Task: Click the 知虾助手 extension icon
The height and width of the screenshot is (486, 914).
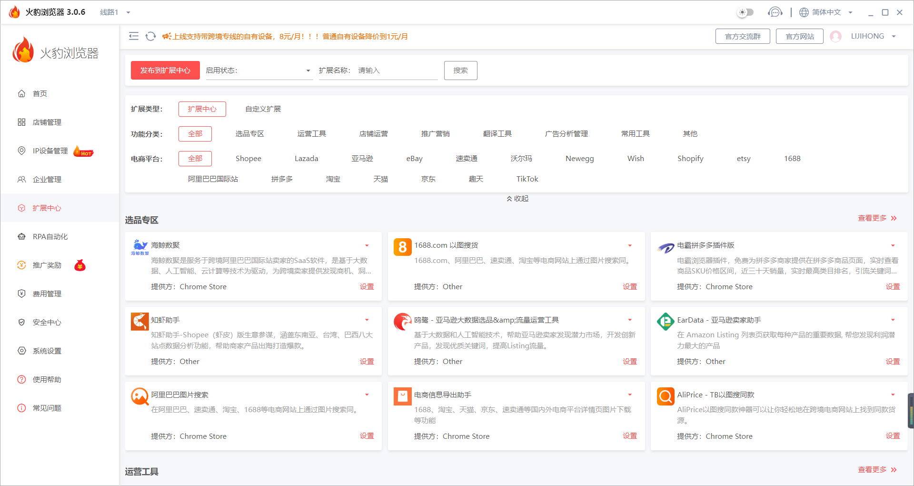Action: 140,322
